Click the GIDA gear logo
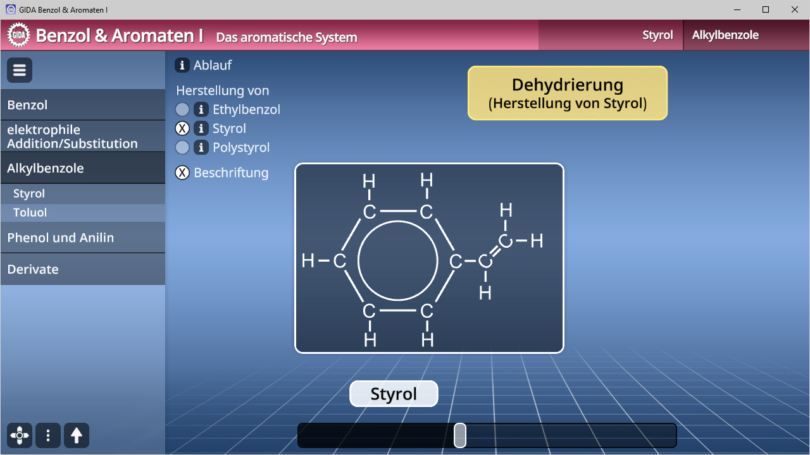 (19, 35)
